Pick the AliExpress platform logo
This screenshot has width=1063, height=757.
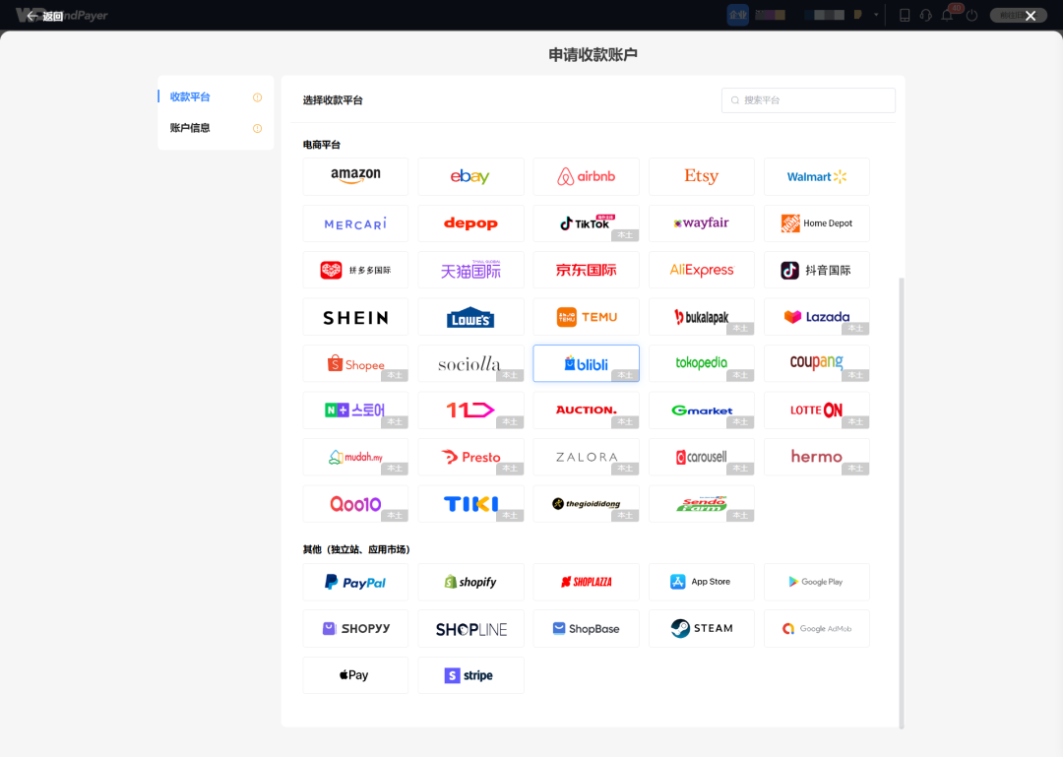point(701,270)
